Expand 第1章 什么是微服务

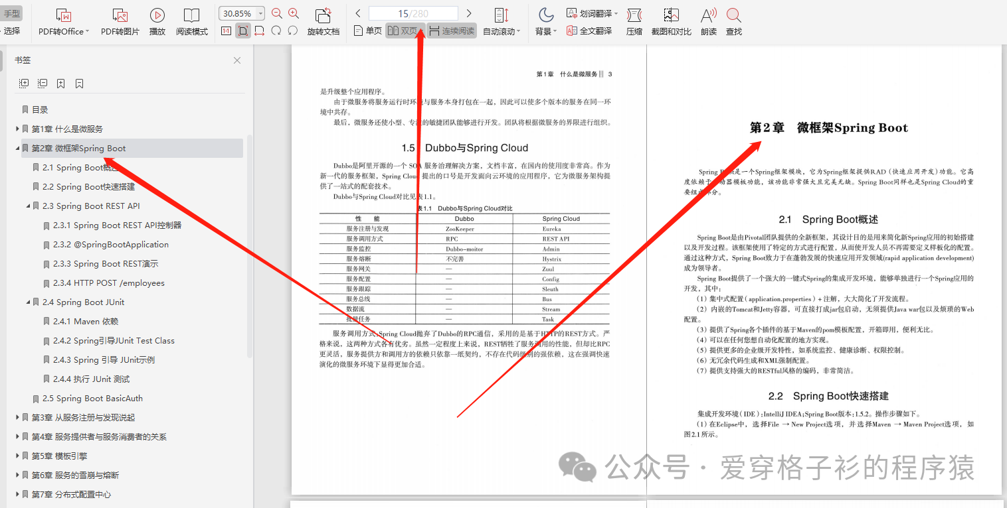[x=17, y=129]
